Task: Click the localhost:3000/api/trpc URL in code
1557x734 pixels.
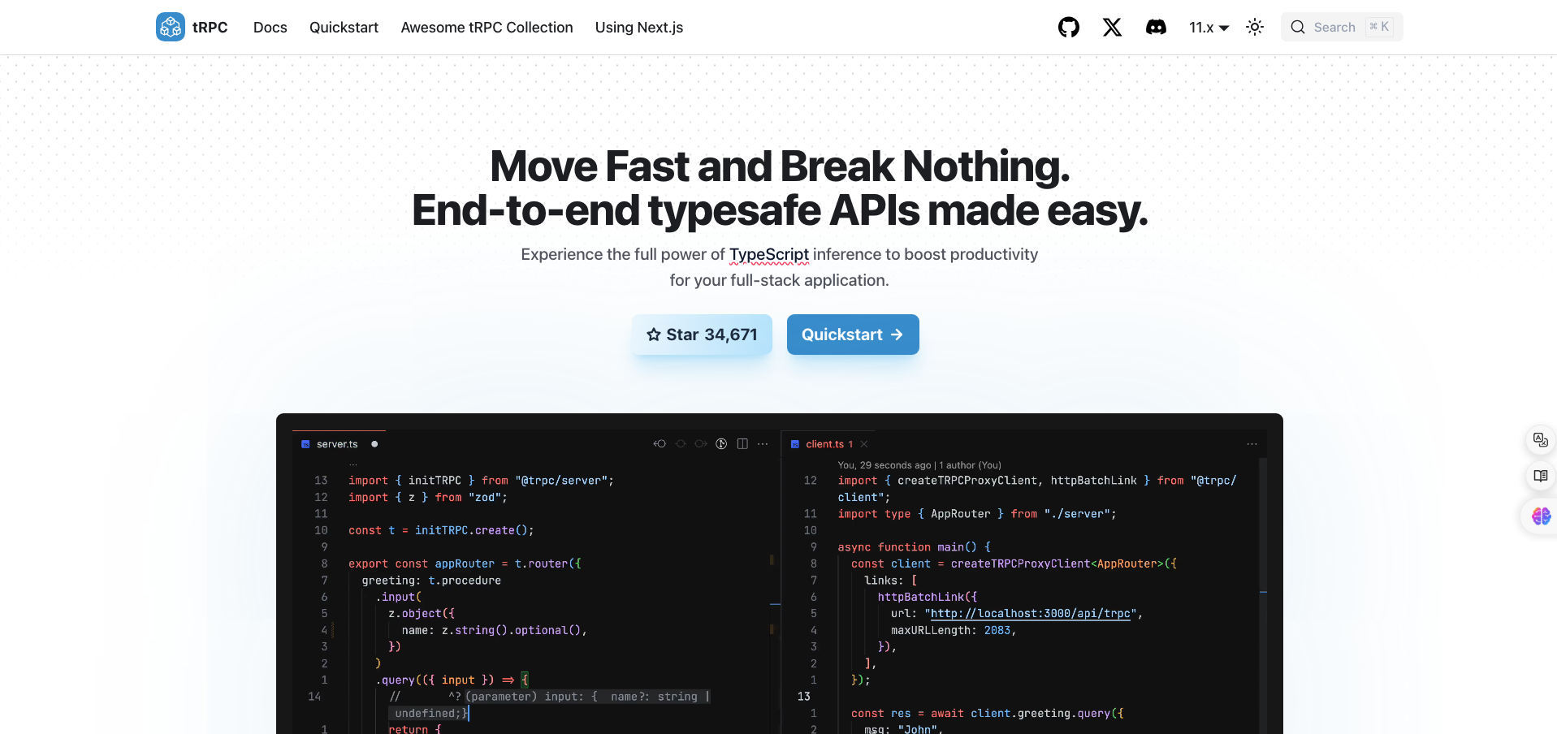Action: click(1031, 614)
